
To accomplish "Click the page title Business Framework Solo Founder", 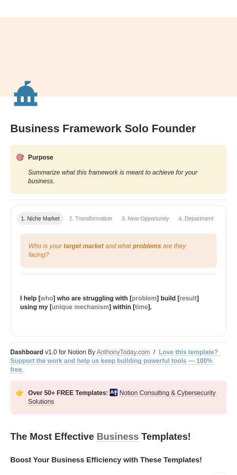I will pos(103,129).
